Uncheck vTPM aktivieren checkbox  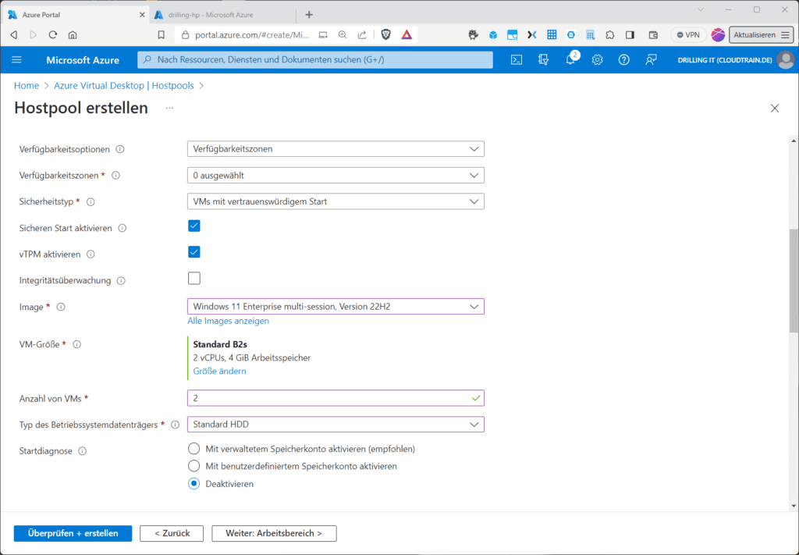[194, 252]
